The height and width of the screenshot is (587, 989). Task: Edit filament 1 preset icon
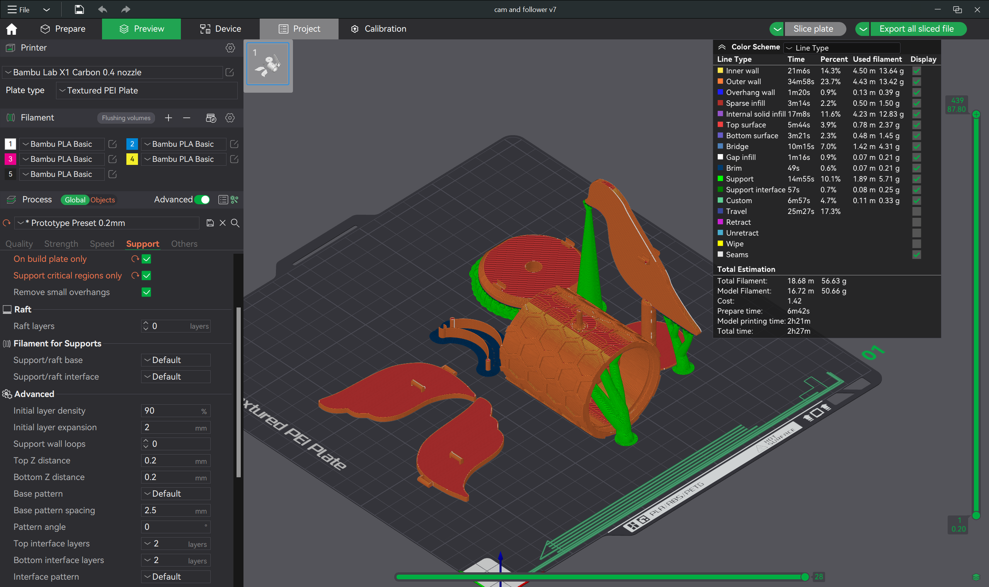point(112,144)
